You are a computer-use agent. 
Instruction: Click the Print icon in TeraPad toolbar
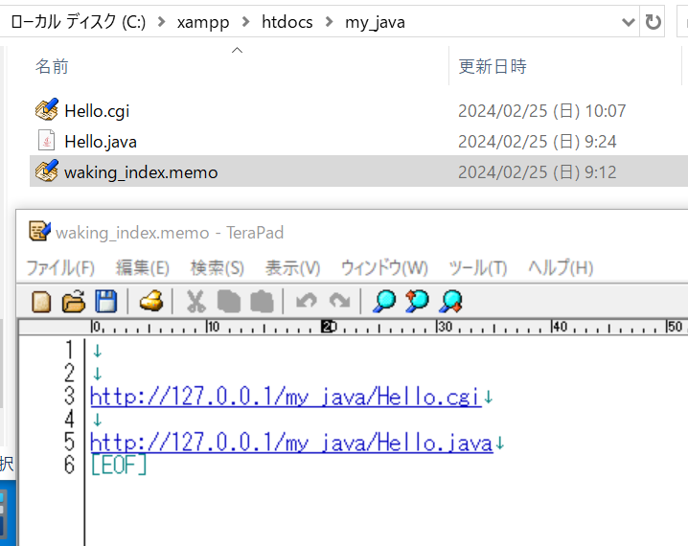[x=151, y=302]
